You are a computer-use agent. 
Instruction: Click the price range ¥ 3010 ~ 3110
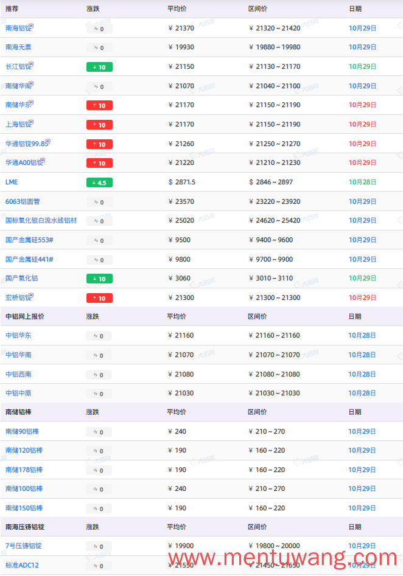271,278
